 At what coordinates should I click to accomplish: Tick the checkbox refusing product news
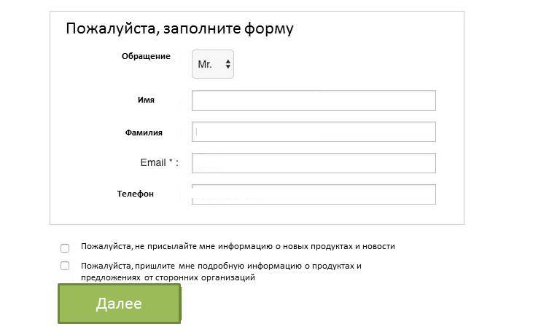tap(65, 248)
